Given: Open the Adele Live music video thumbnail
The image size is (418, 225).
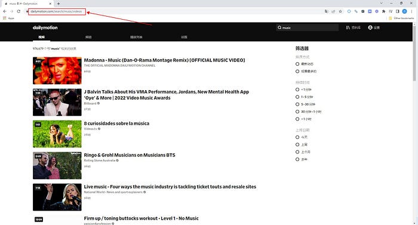Looking at the screenshot, I should coord(57,197).
